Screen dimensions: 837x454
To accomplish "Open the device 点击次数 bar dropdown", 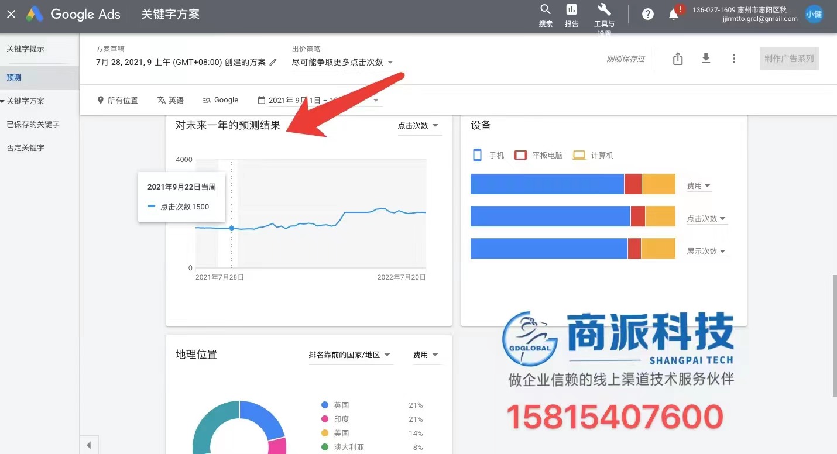I will pos(706,218).
